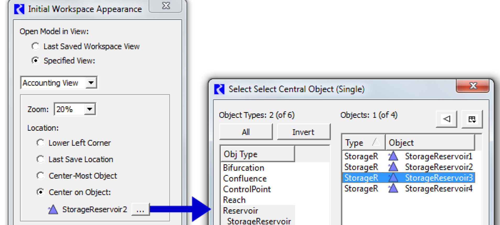Choose the Lower Left Corner location
This screenshot has width=500, height=225.
(40, 143)
